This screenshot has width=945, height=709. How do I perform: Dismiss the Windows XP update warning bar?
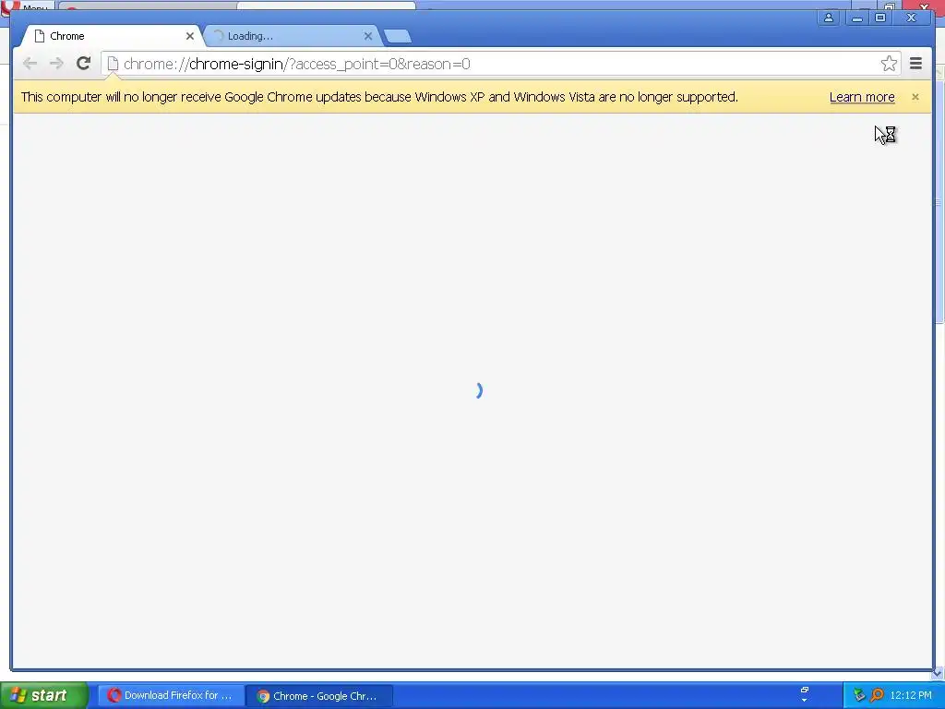(915, 97)
